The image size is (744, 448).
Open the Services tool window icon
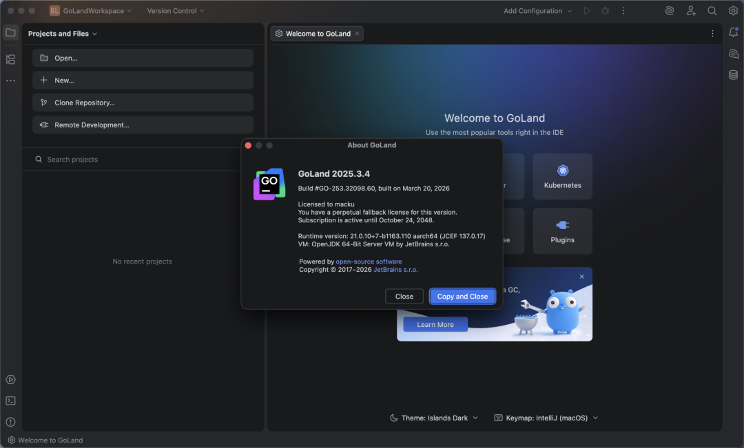(10, 380)
